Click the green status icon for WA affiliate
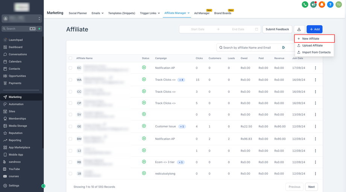Viewport: 346px width, 192px height. [x=144, y=79]
